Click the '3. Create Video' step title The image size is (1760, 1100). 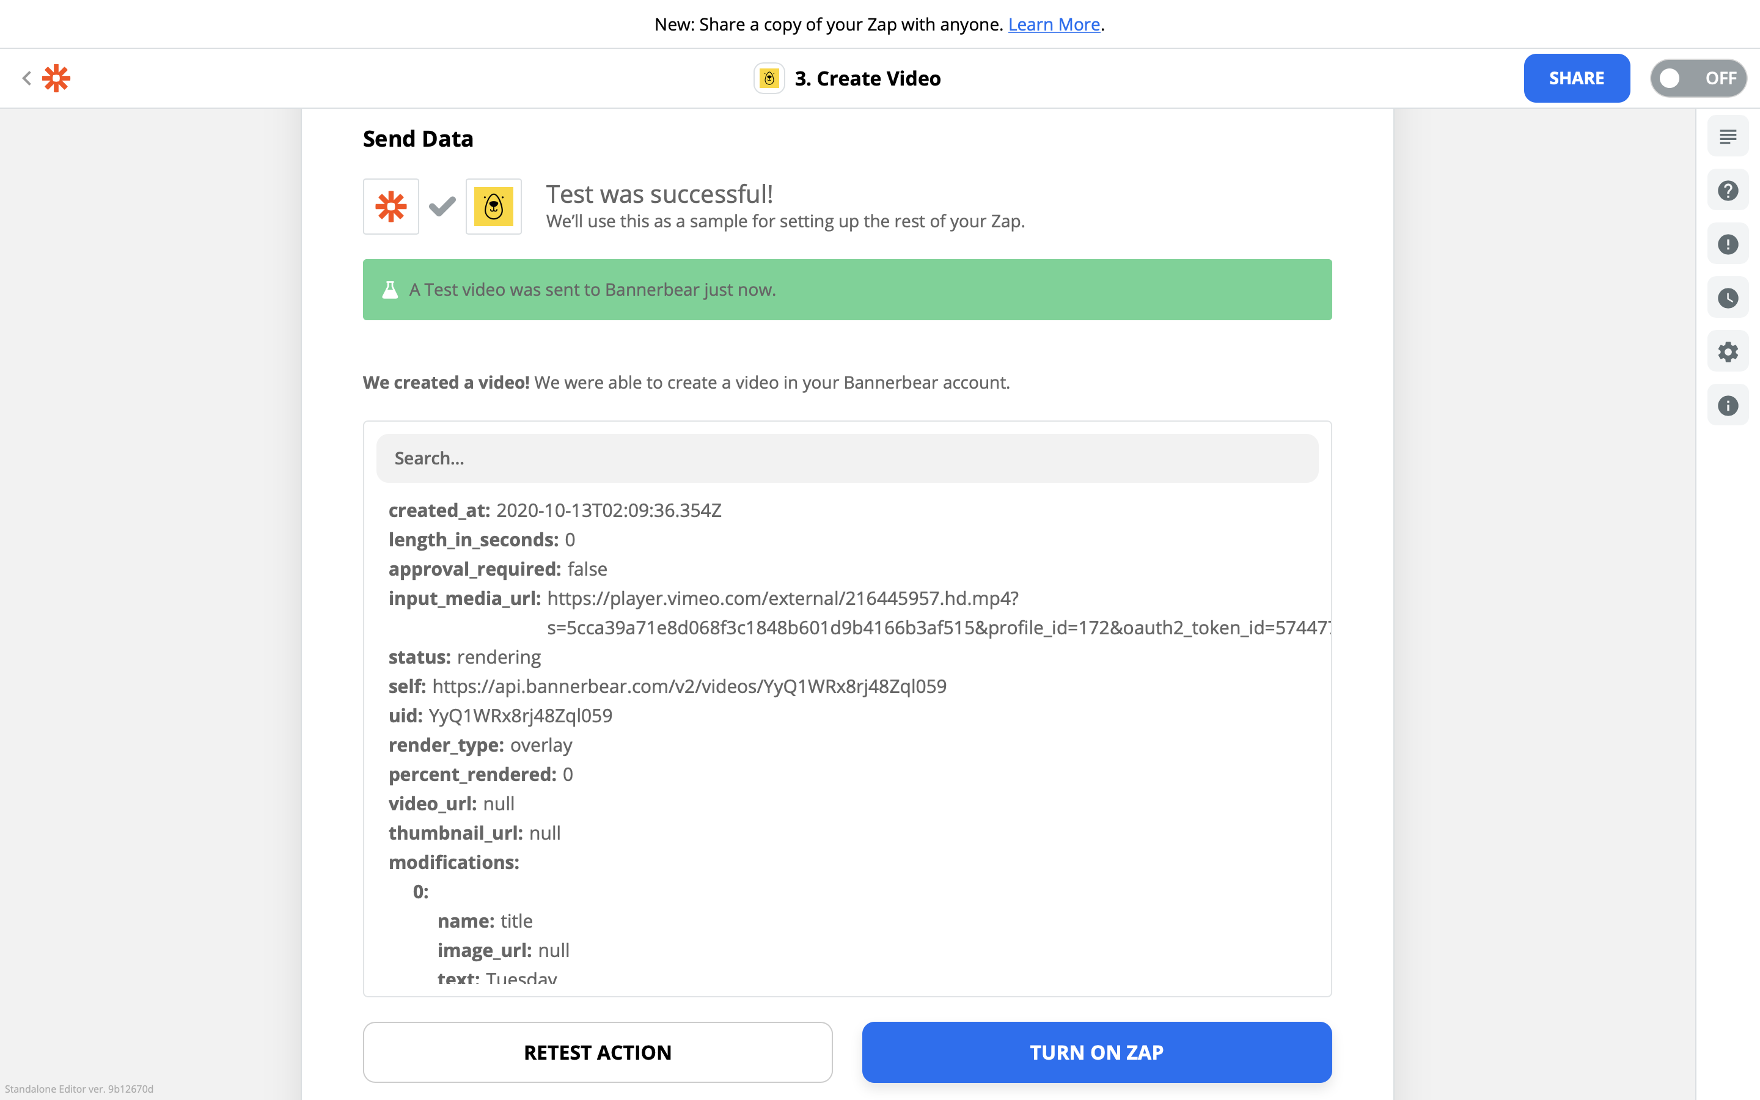click(867, 78)
